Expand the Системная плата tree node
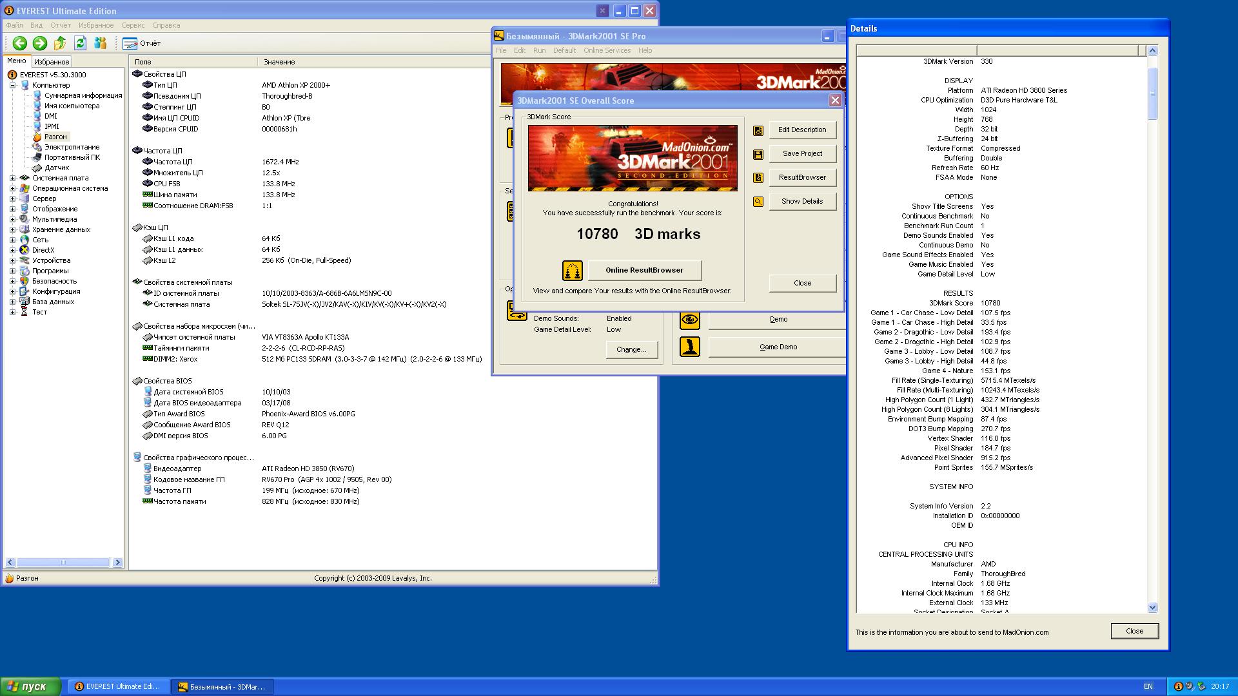 (x=12, y=179)
